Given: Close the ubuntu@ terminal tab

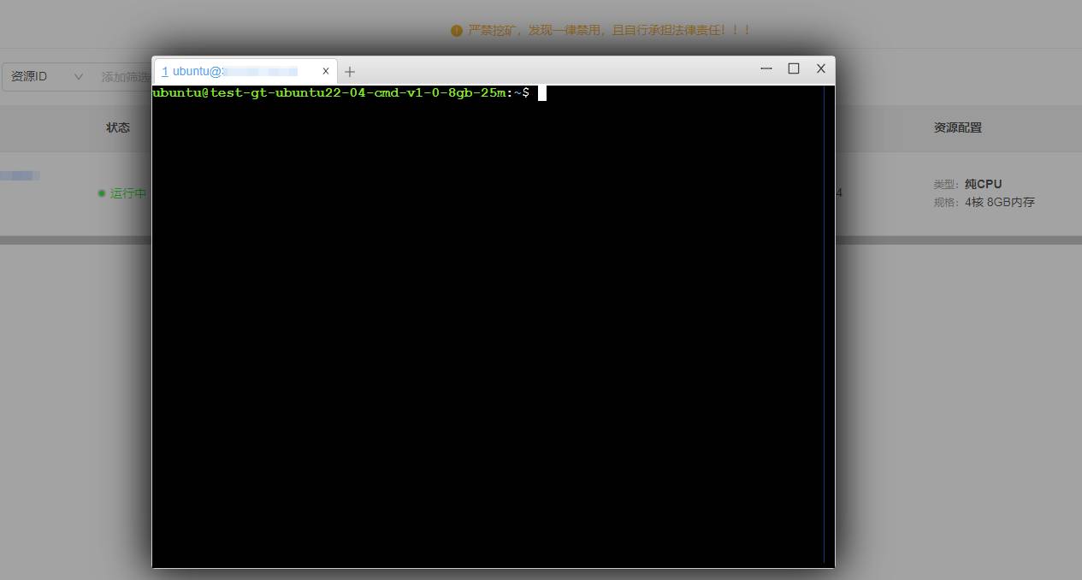Looking at the screenshot, I should tap(325, 71).
